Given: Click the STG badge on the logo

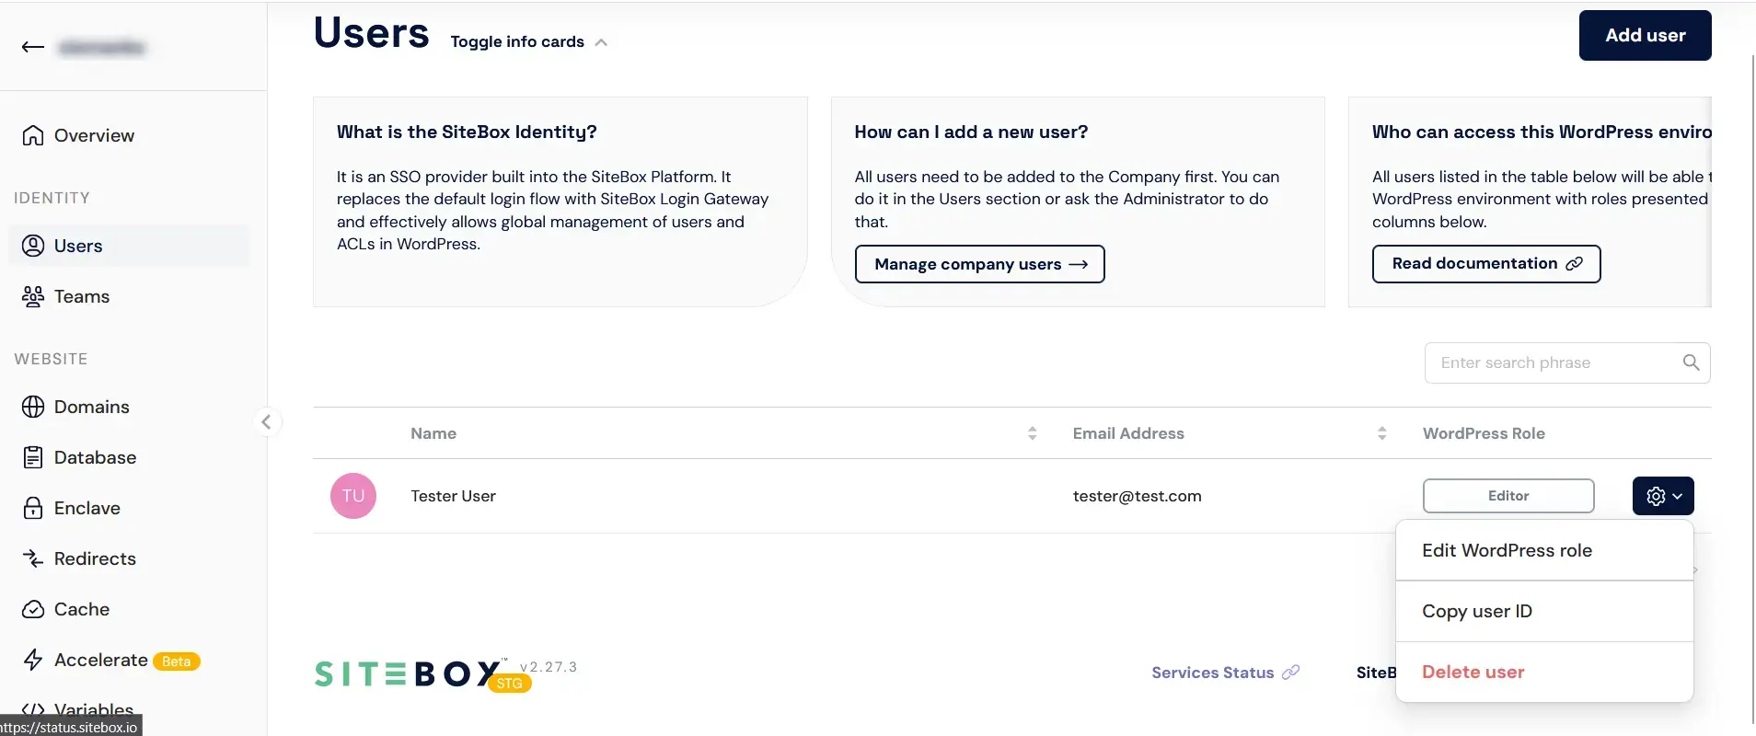Looking at the screenshot, I should 509,684.
